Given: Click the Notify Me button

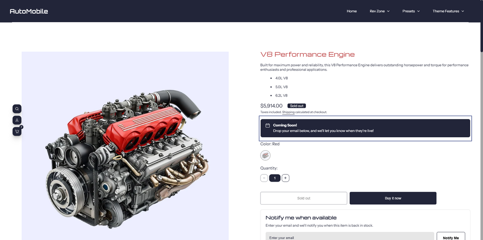Looking at the screenshot, I should coord(451,237).
